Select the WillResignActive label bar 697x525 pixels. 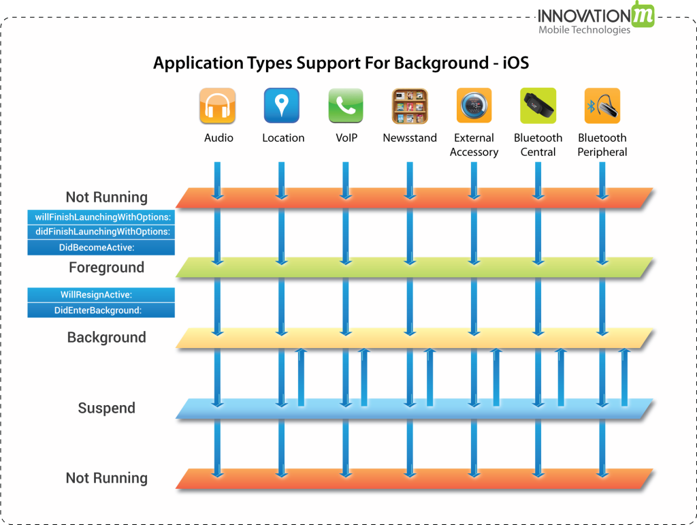tap(101, 294)
